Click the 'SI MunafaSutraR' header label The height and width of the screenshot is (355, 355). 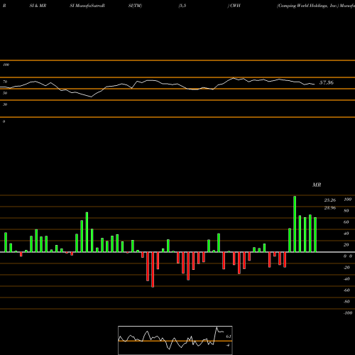[87, 6]
